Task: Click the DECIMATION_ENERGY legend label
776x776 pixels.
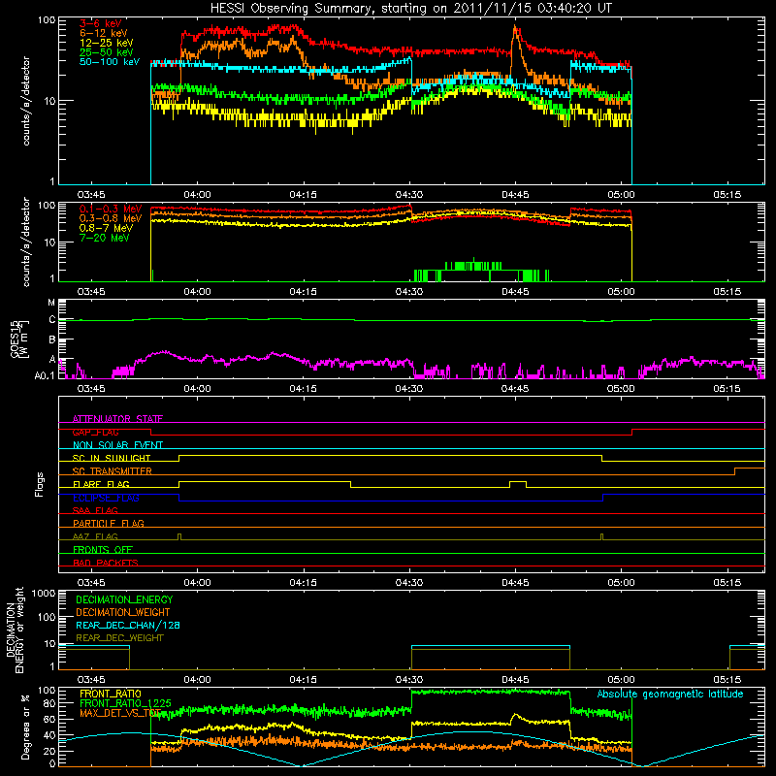Action: click(x=124, y=599)
